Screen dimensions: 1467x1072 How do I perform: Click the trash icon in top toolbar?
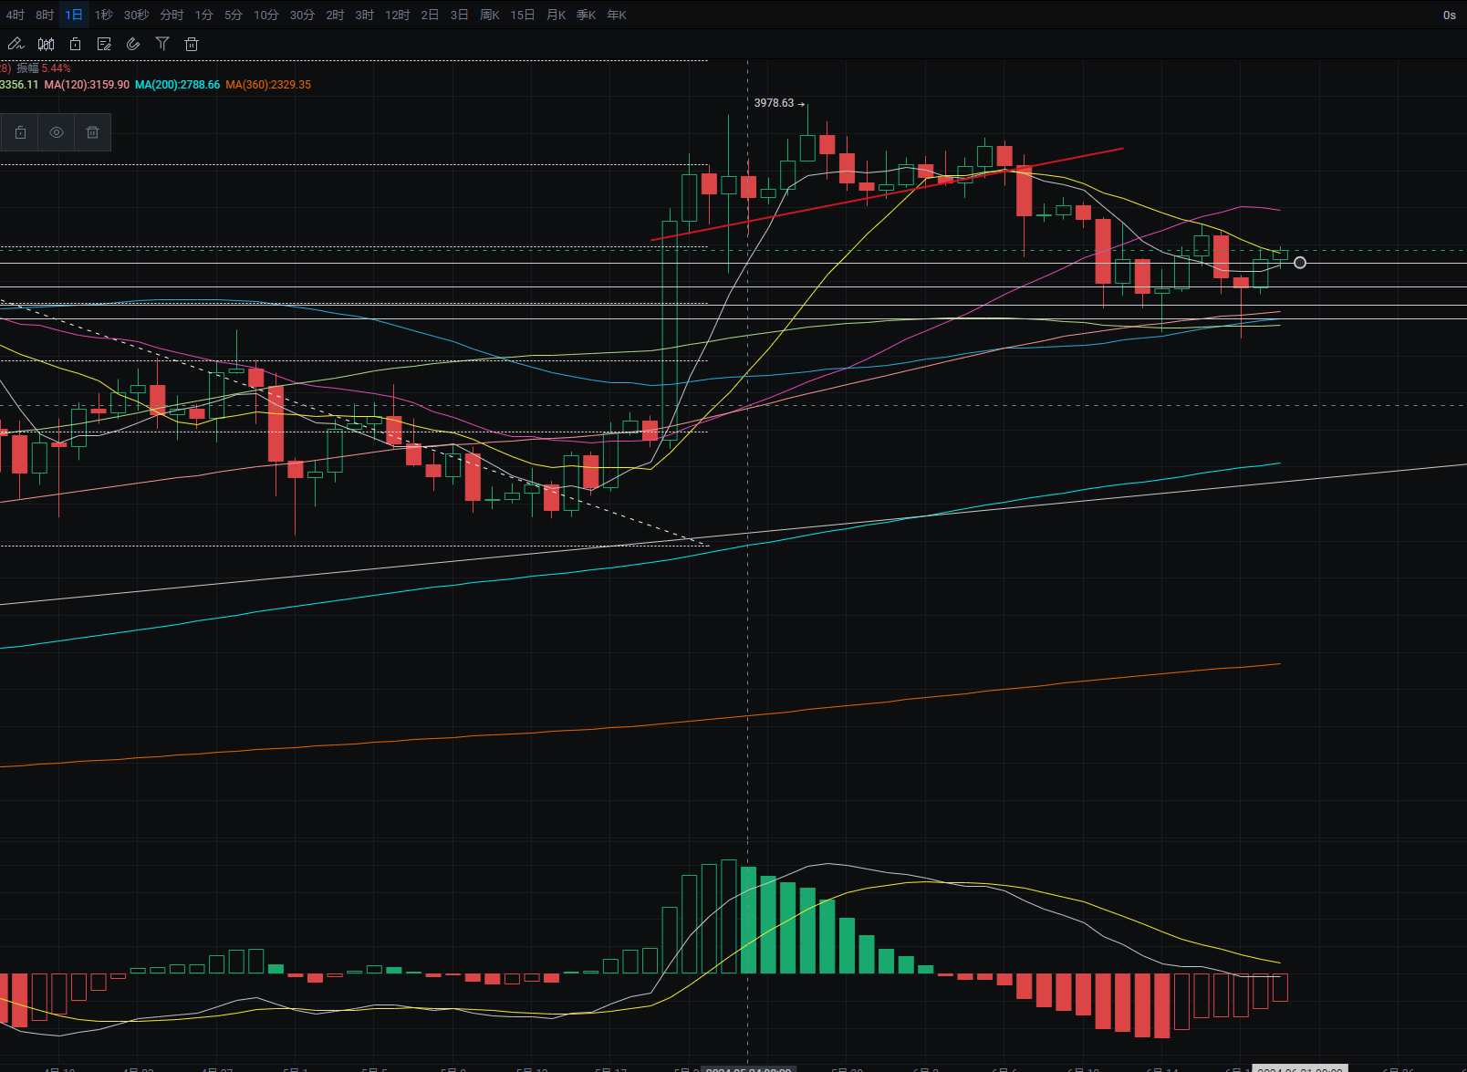(192, 44)
